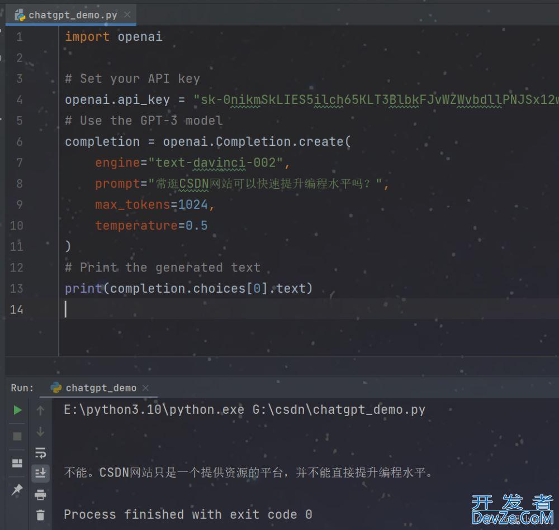The height and width of the screenshot is (530, 559).
Task: Click the 'Run:' label
Action: click(x=22, y=388)
